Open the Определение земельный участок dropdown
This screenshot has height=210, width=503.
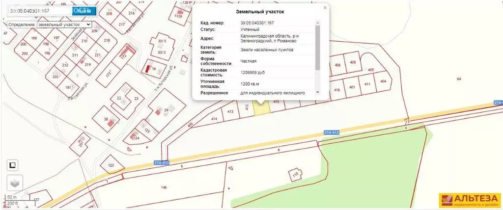[x=64, y=25]
